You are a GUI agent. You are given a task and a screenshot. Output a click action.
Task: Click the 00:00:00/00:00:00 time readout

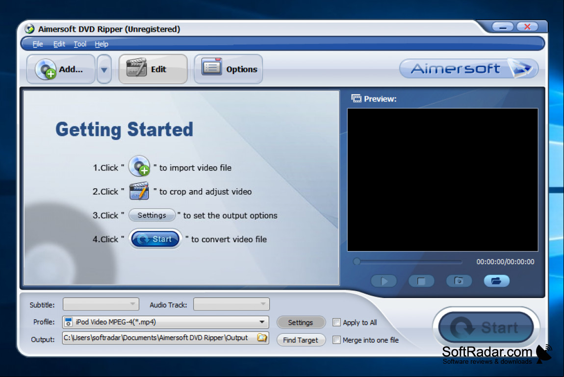[505, 262]
